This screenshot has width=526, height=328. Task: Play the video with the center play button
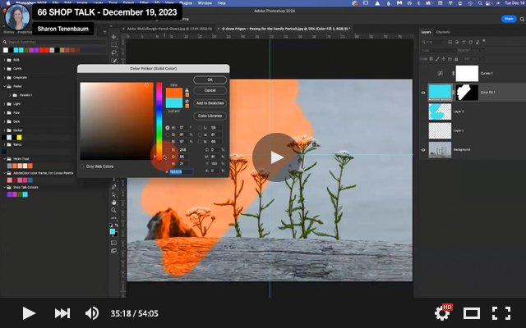[x=276, y=157]
